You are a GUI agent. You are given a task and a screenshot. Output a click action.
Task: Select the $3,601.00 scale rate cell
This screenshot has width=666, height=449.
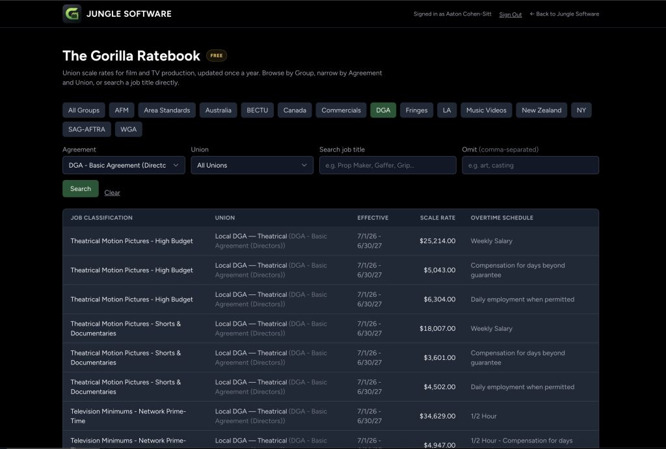coord(440,358)
